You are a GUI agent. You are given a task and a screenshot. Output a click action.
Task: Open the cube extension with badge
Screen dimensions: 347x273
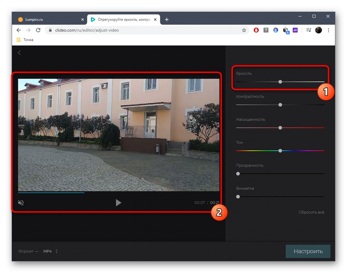(x=286, y=31)
